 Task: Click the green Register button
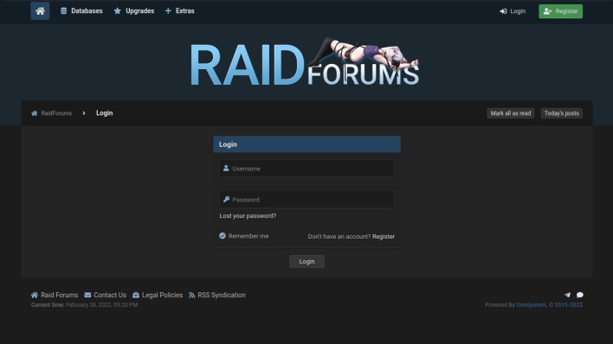pos(560,11)
